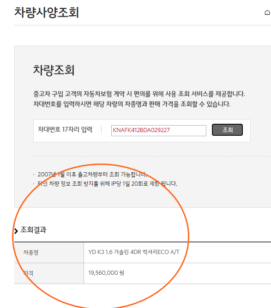Click the 중고차 구입 고객 description line
Screen dimensions: 271x308
point(139,94)
